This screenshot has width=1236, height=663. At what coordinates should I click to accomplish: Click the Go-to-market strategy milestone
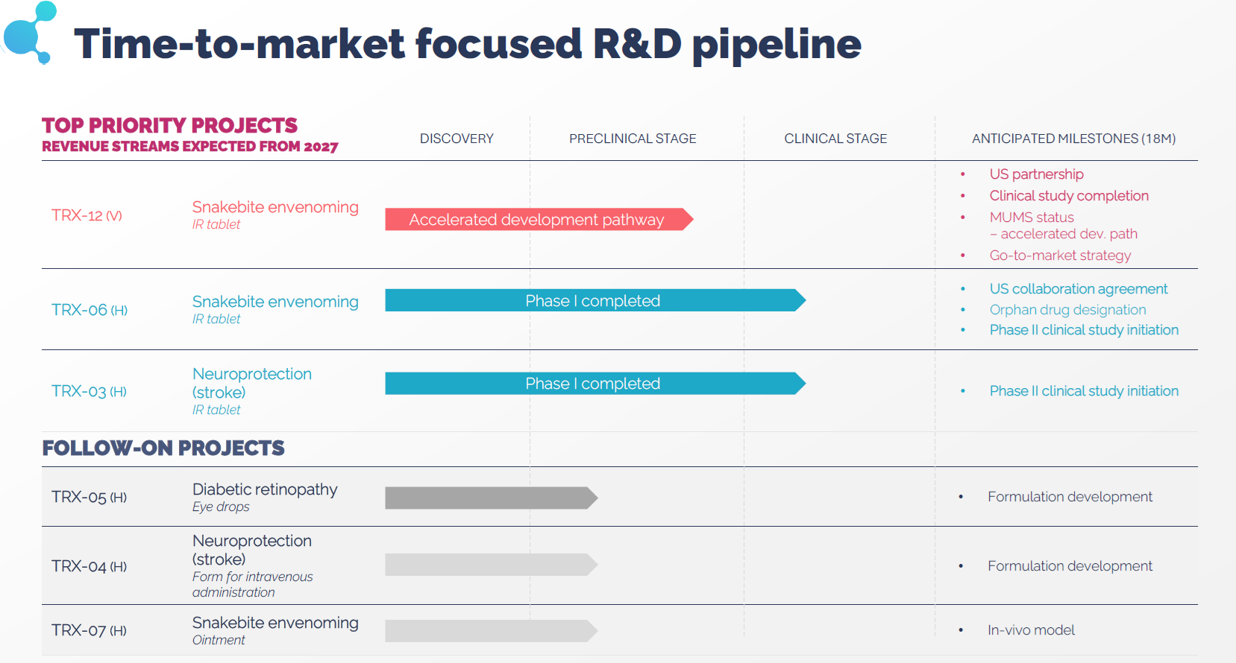click(x=1060, y=256)
